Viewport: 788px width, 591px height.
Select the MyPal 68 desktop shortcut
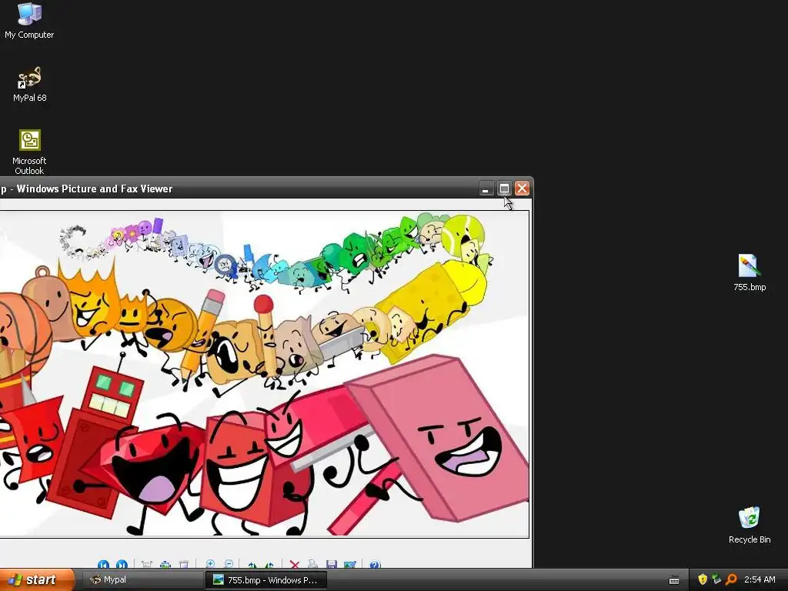(x=29, y=84)
